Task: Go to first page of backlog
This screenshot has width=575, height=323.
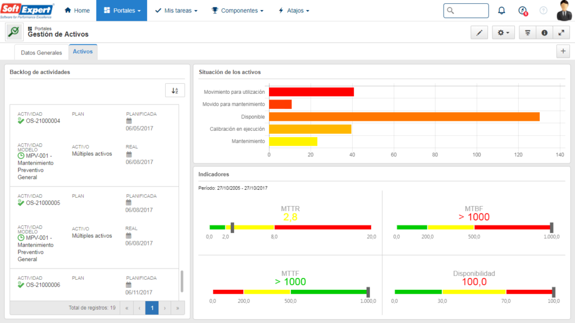Action: (x=127, y=308)
